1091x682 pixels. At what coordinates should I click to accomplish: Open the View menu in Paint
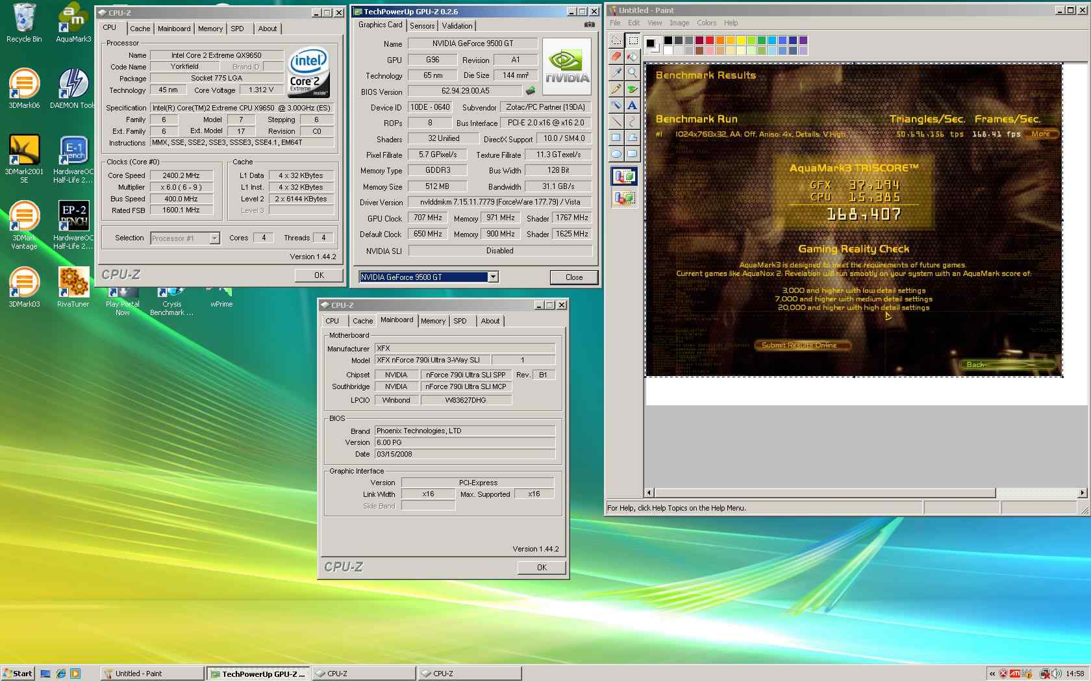tap(655, 23)
